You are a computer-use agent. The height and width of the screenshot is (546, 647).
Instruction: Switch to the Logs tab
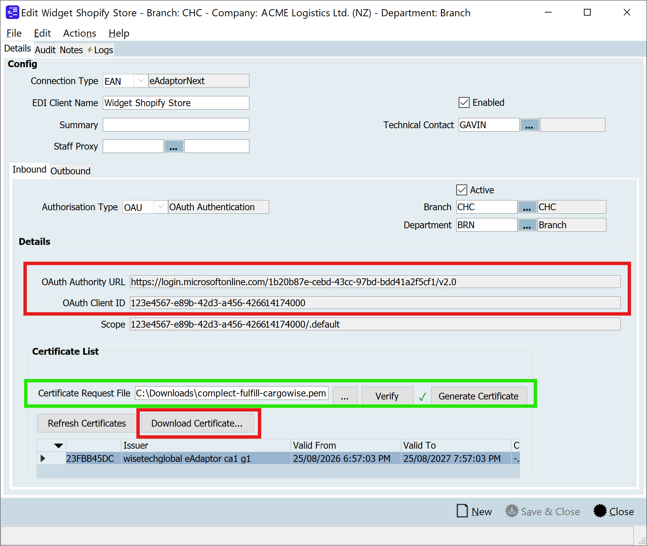[100, 50]
